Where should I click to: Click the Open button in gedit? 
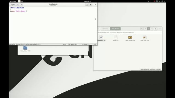click(13, 5)
